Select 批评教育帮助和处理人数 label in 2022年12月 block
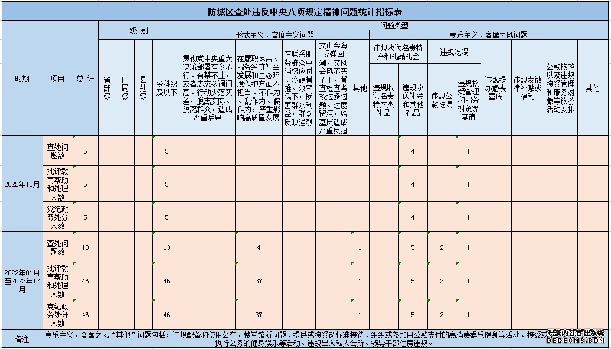Viewport: 611px width, 349px height. (x=58, y=184)
